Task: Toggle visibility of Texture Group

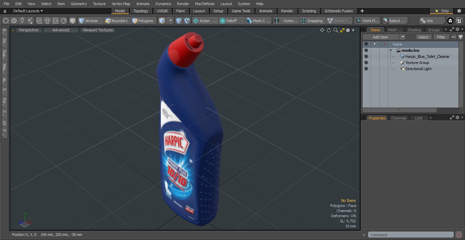Action: point(366,63)
